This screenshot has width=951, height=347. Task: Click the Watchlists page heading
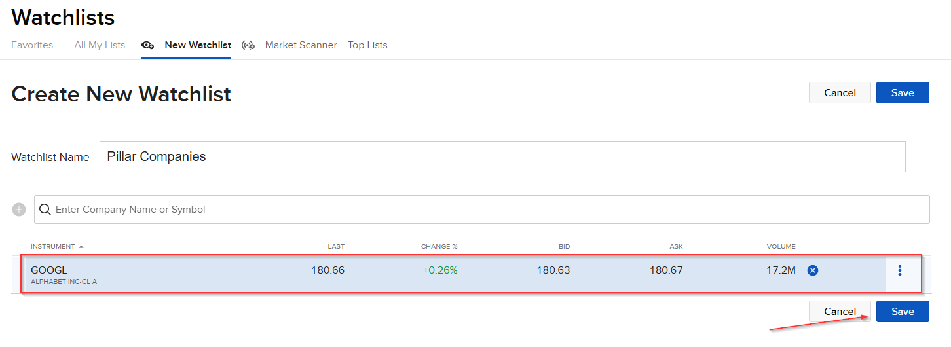63,18
